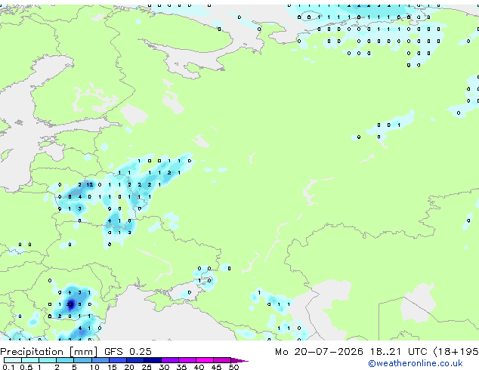479x370 pixels.
Task: Click the 'Precipitation [mm]' title text
Action: (49, 352)
